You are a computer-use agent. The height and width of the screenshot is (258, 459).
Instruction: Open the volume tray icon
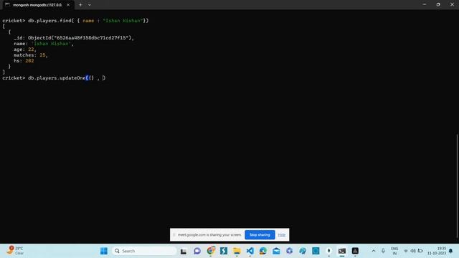click(x=413, y=251)
